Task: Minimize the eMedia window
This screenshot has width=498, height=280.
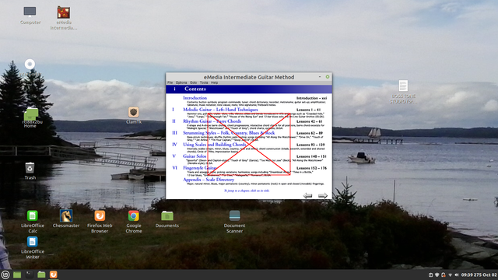Action: coord(320,77)
